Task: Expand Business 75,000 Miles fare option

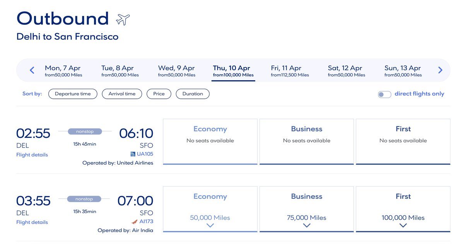Action: coord(307,225)
